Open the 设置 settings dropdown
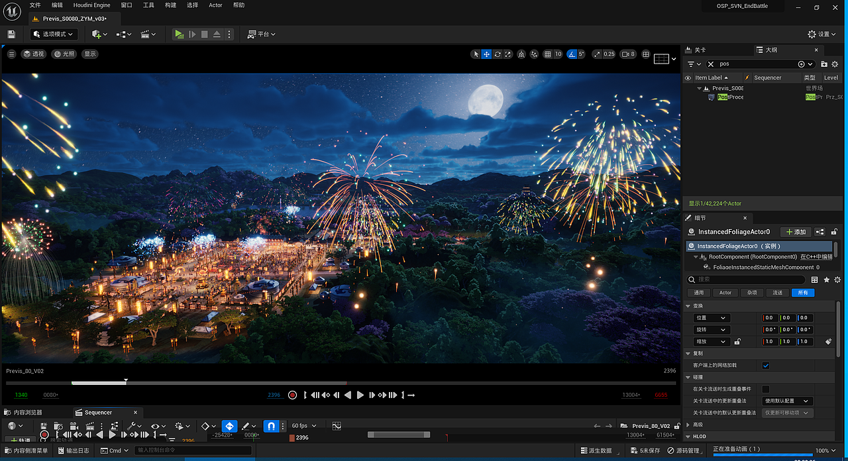 point(823,34)
